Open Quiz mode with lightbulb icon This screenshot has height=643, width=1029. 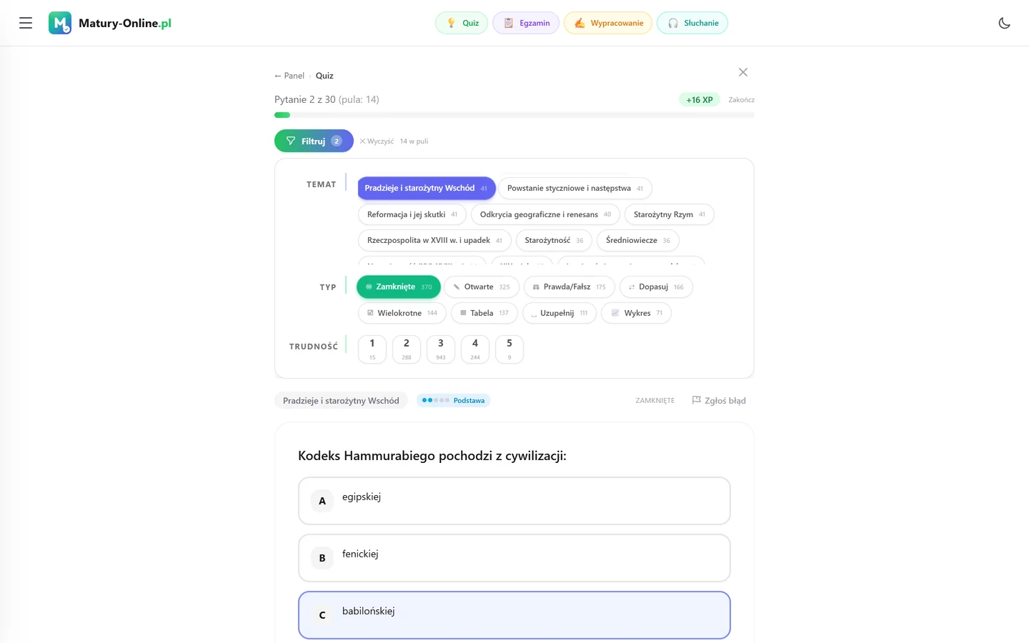tap(462, 23)
